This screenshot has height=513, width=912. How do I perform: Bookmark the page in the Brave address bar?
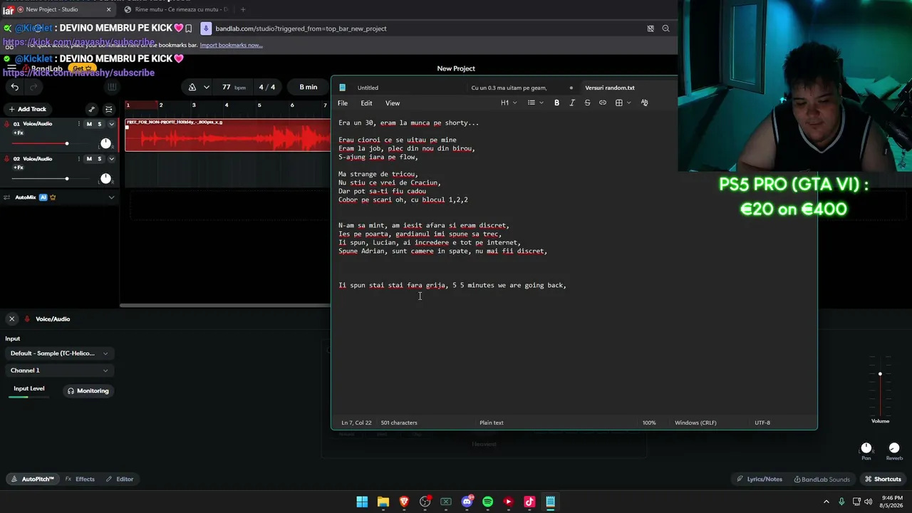188,28
